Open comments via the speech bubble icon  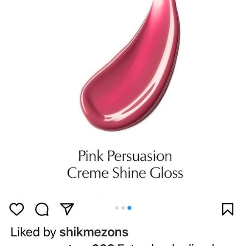pyautogui.click(x=42, y=209)
